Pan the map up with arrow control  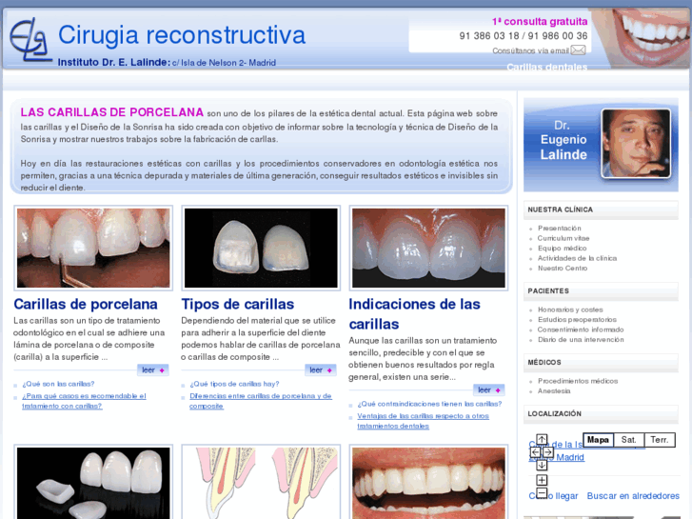(542, 440)
